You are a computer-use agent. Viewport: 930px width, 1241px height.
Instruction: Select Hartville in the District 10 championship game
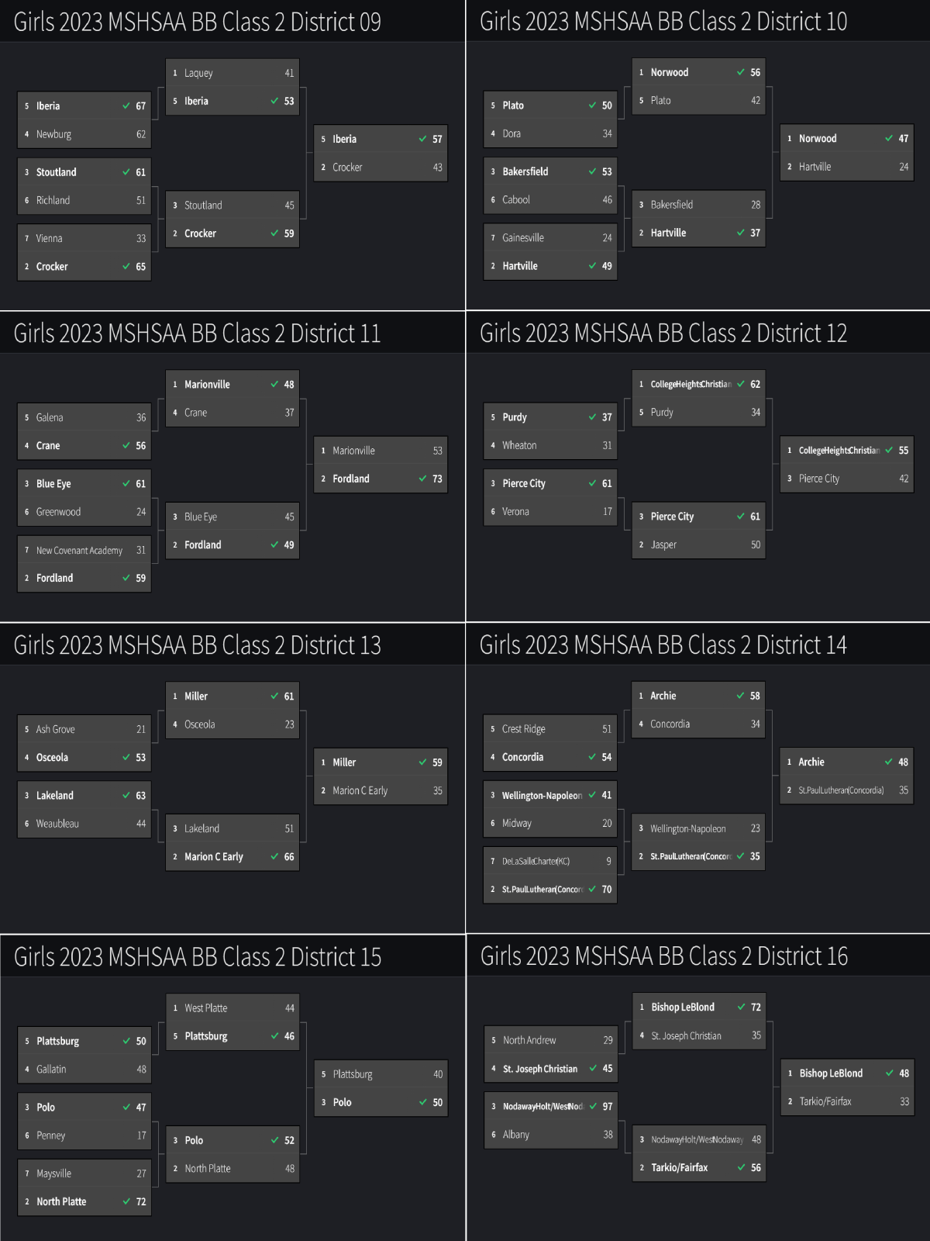tap(846, 167)
